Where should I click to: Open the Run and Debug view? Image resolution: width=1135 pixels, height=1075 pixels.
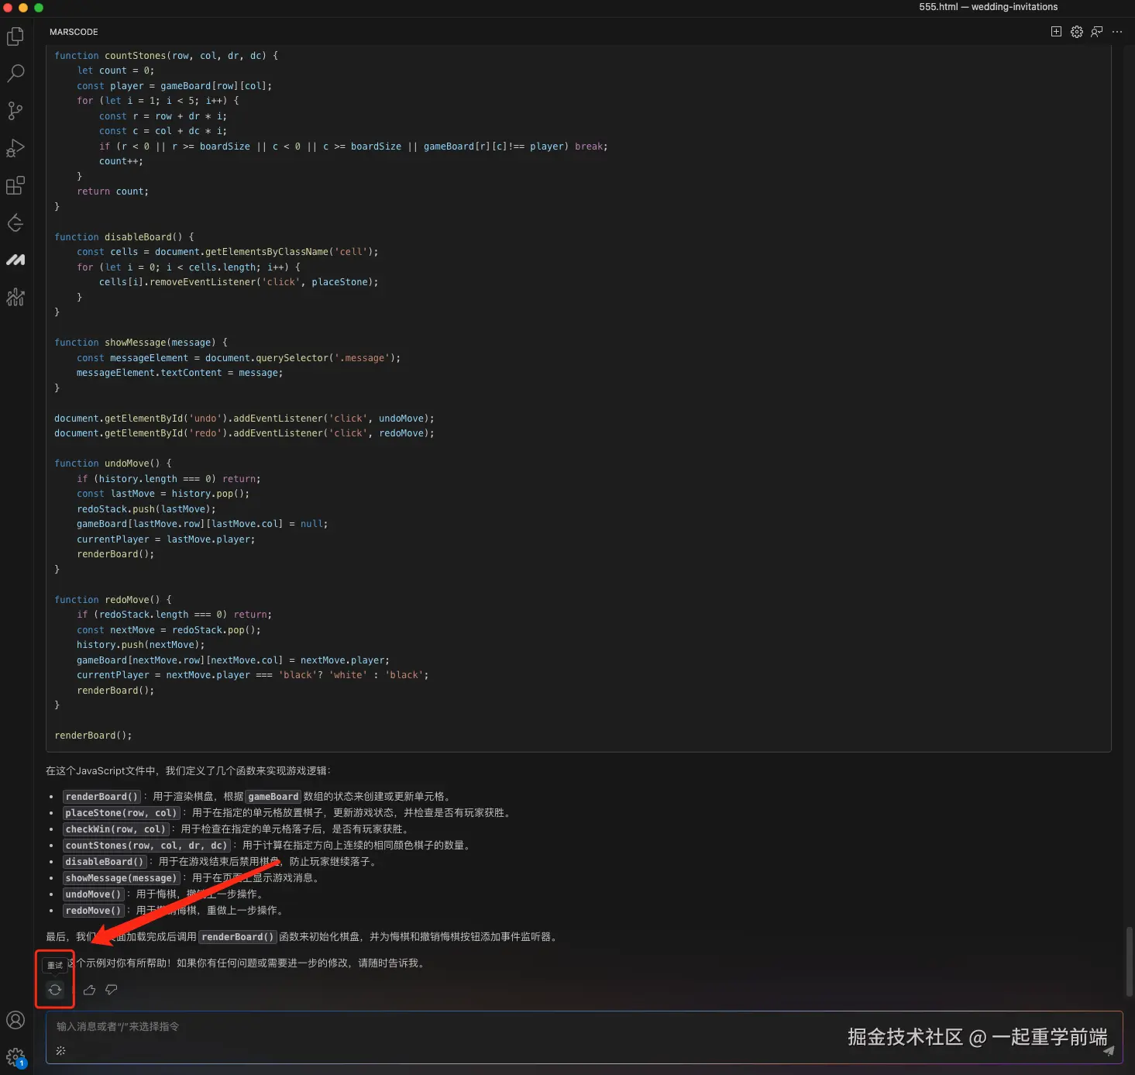(x=15, y=148)
